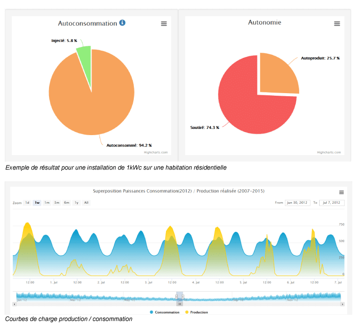Open the Autonomie chart context menu
The width and height of the screenshot is (360, 327).
pos(337,24)
